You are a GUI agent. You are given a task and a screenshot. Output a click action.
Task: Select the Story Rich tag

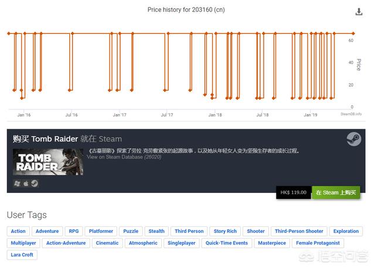tap(225, 232)
